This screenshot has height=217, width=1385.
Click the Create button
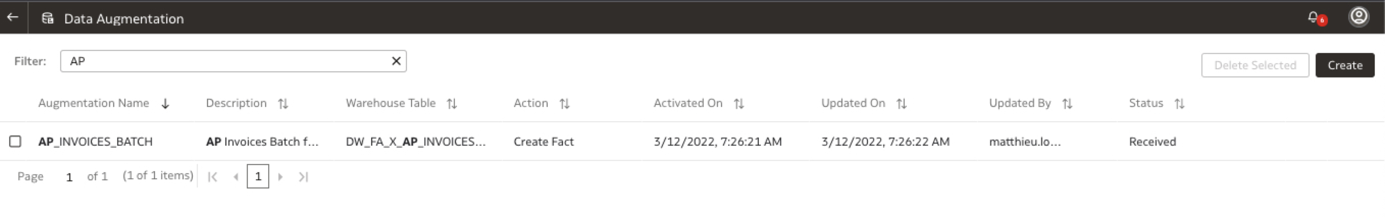tap(1345, 66)
